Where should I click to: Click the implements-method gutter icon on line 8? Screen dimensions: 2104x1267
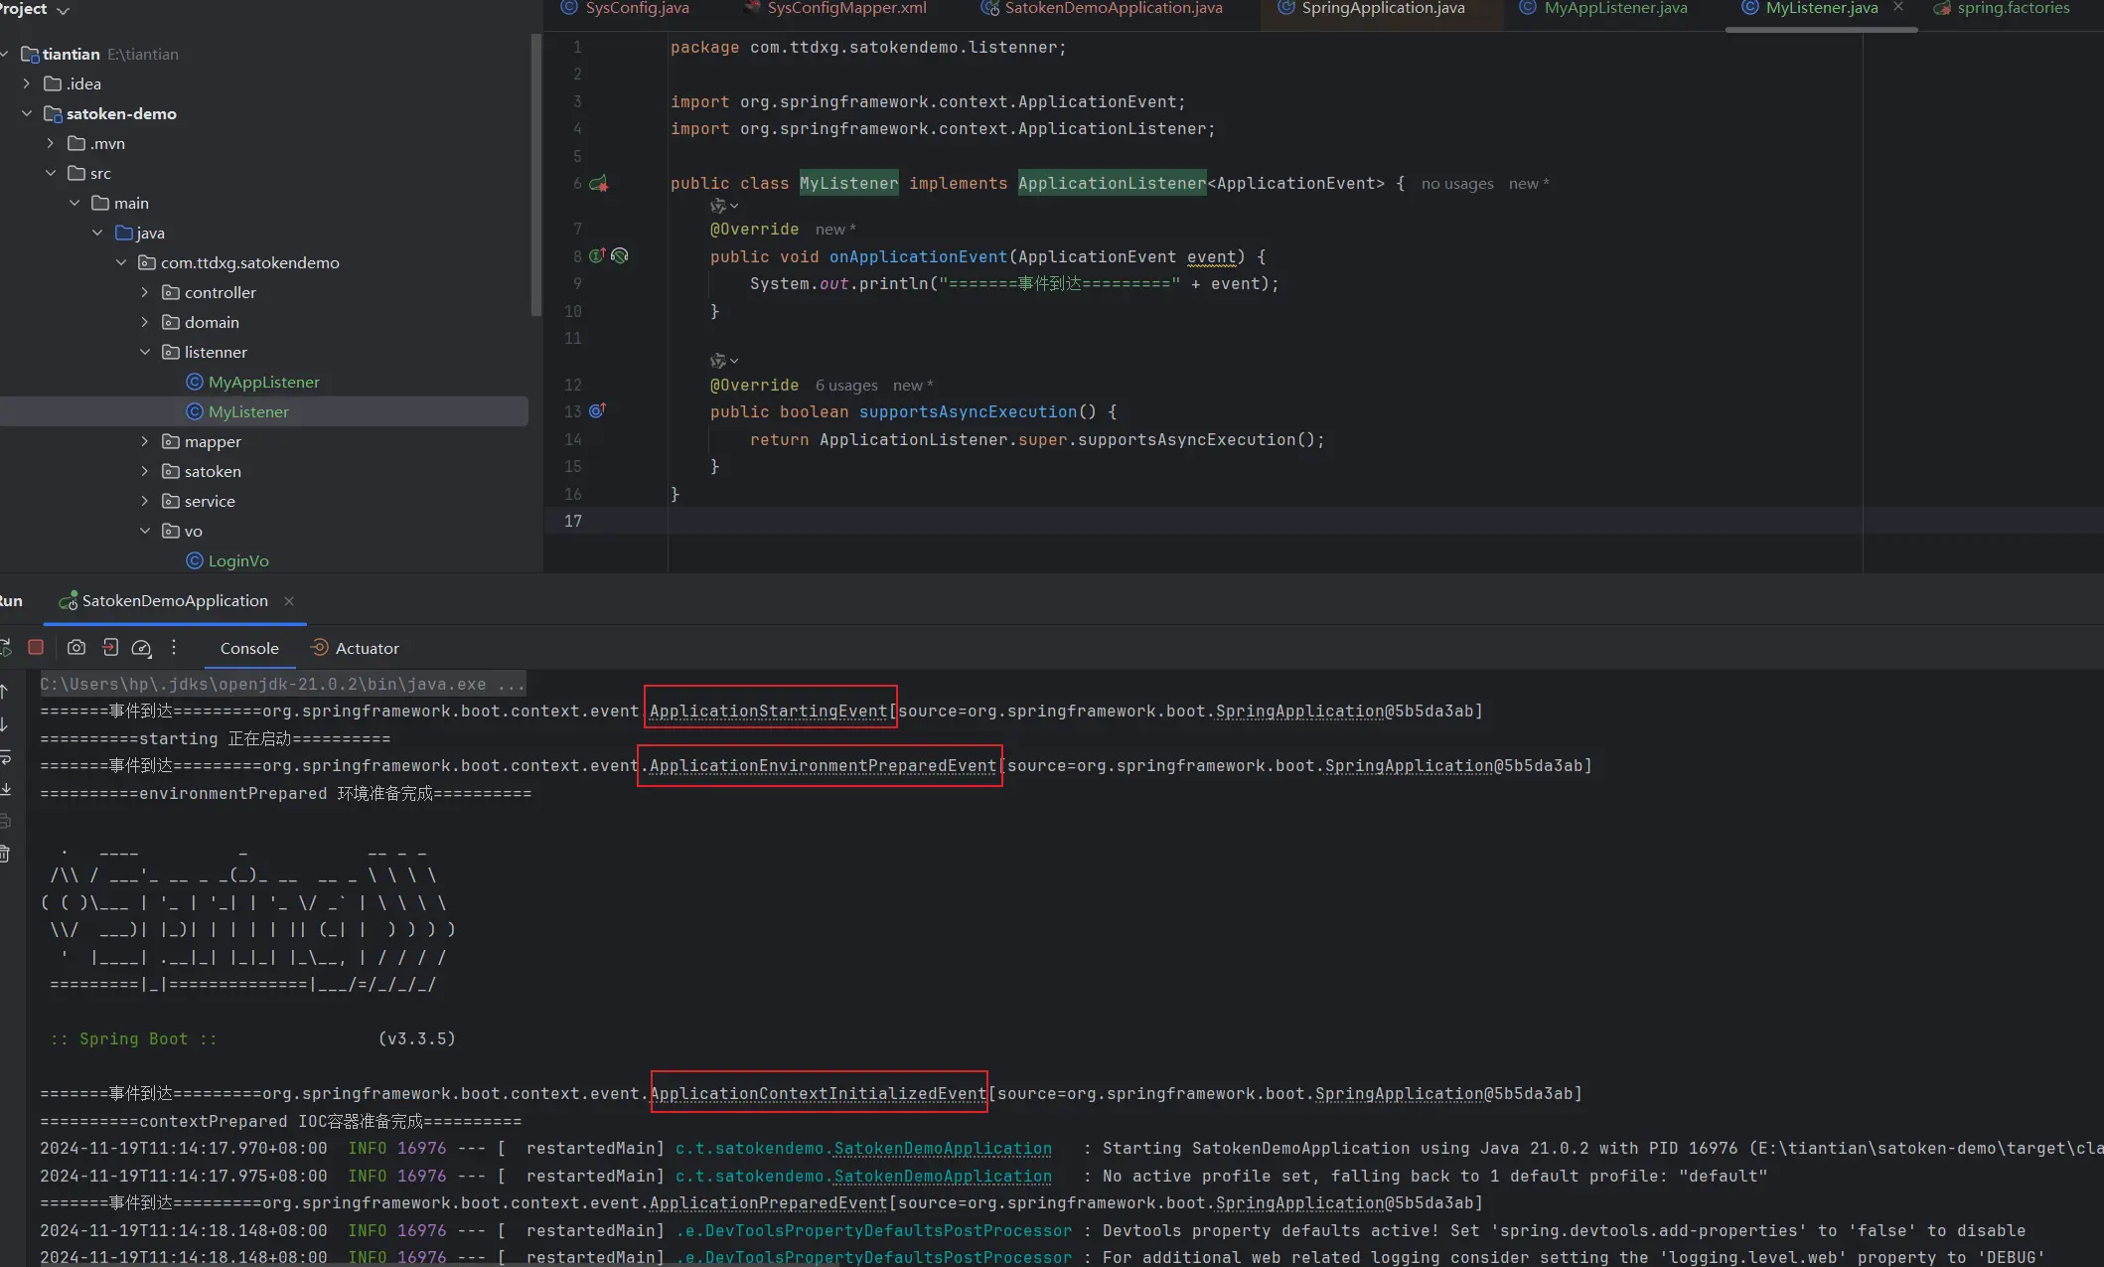coord(597,255)
